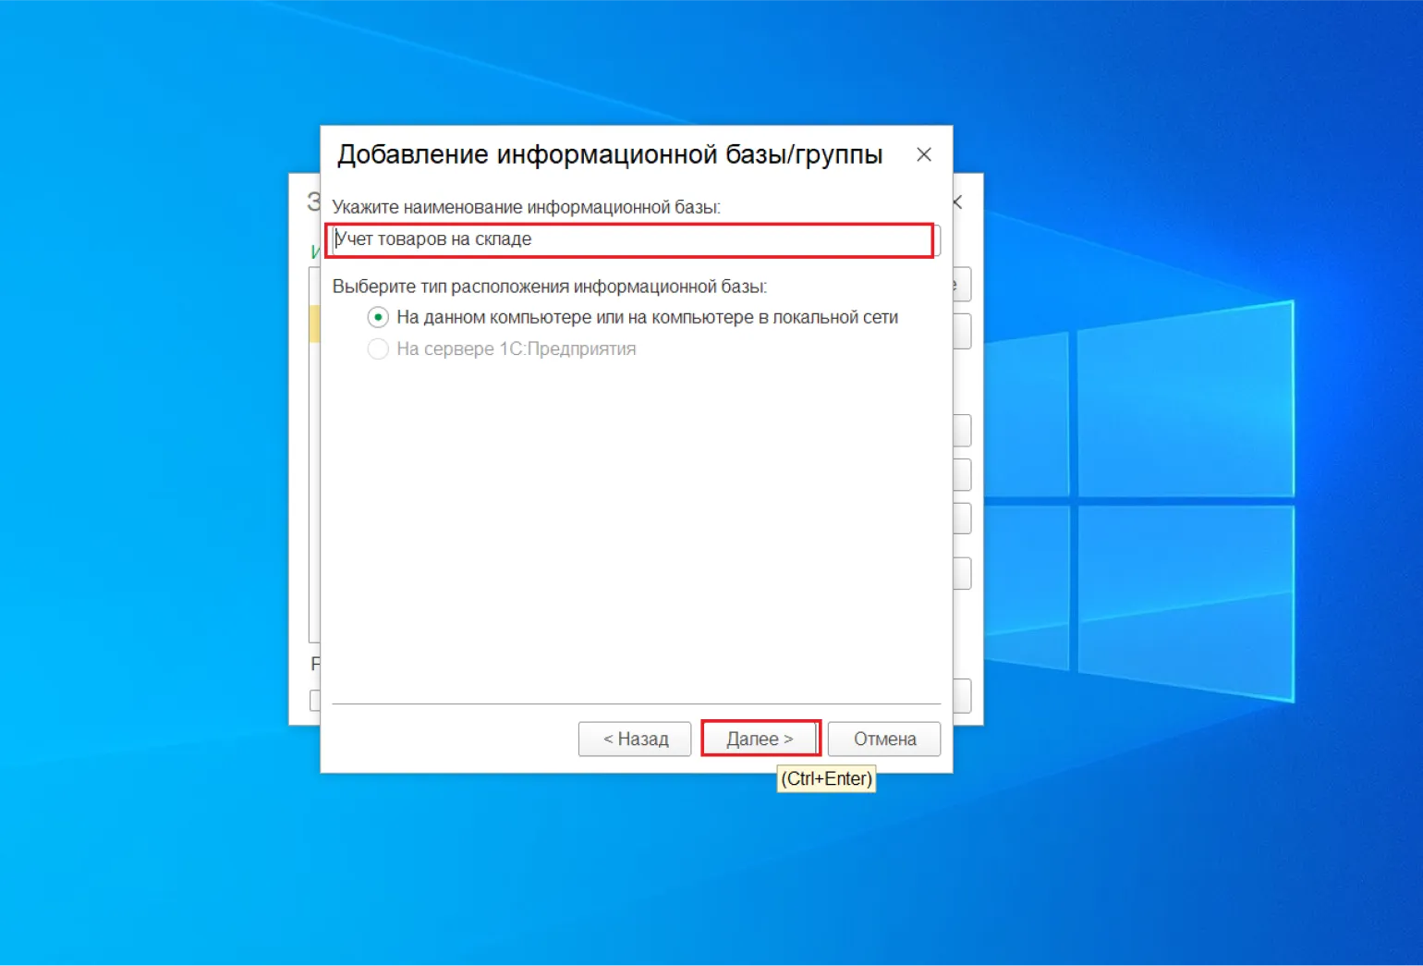1423x966 pixels.
Task: Close the launcher window behind the dialog
Action: pos(958,202)
